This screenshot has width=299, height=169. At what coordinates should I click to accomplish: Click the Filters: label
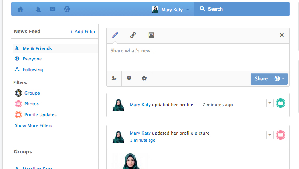click(20, 82)
